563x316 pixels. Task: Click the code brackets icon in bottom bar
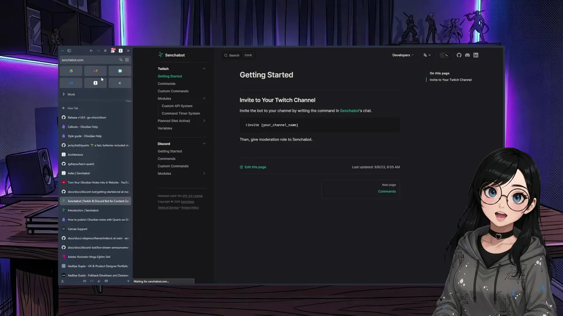click(91, 281)
